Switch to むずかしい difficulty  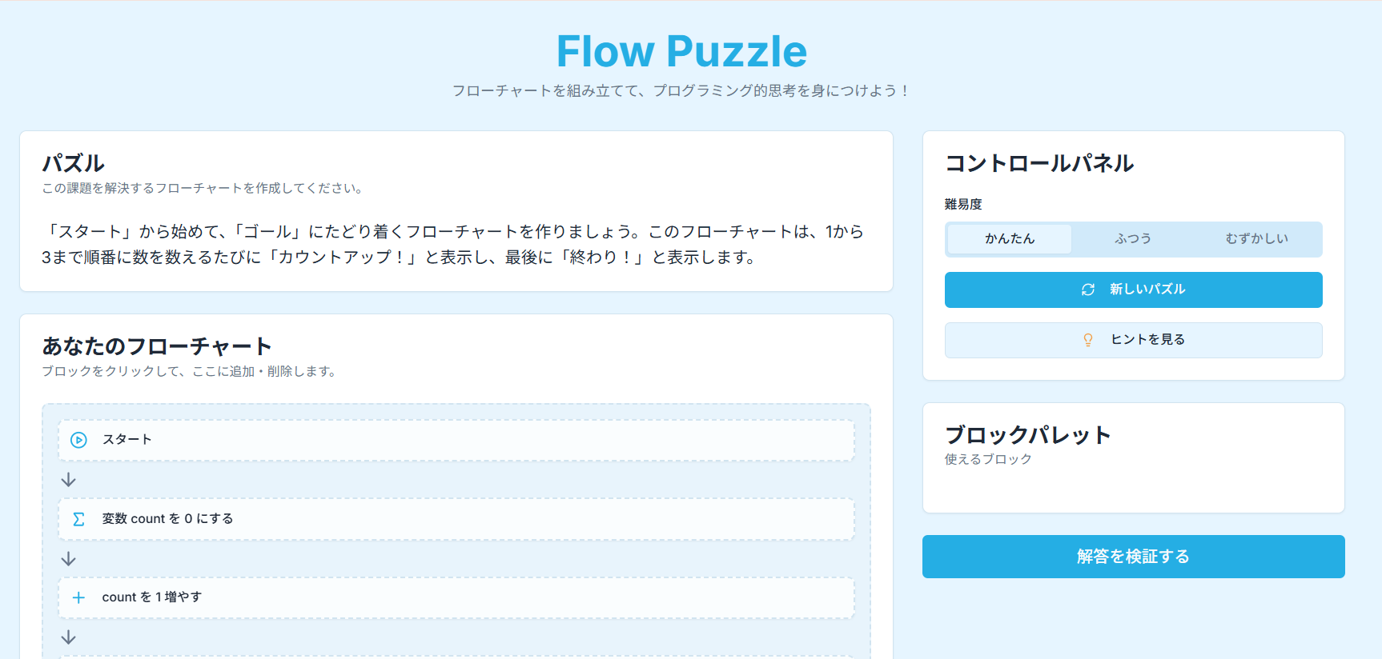(1256, 238)
